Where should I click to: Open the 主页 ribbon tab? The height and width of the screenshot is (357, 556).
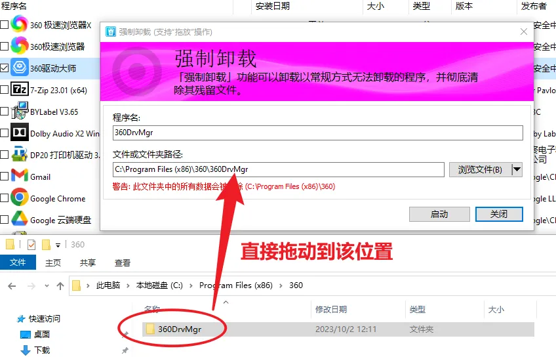point(53,262)
